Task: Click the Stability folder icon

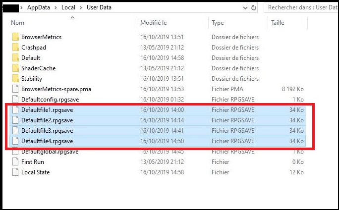Action: point(15,78)
